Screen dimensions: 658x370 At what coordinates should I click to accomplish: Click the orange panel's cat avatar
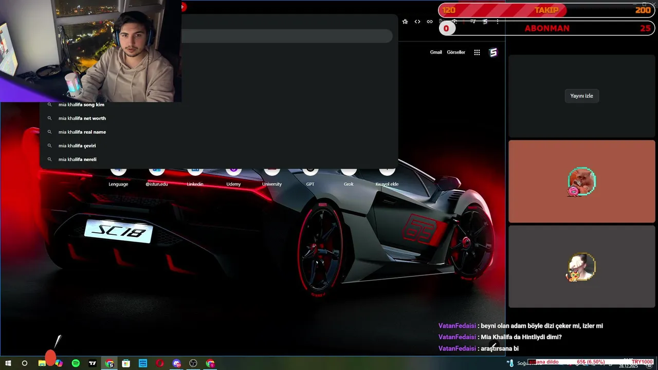581,181
